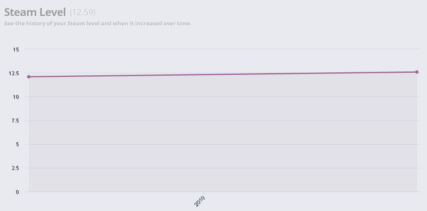Click the topmost horizontal gridline at 15
Image resolution: width=427 pixels, height=211 pixels.
coord(223,49)
